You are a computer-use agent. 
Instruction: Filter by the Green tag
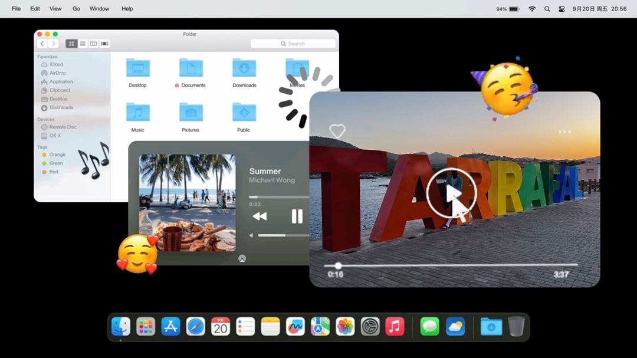point(52,163)
